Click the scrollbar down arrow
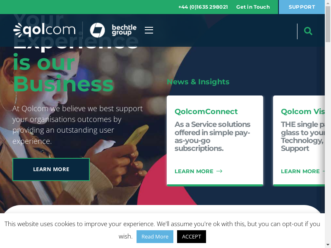This screenshot has height=248, width=331. (x=328, y=245)
